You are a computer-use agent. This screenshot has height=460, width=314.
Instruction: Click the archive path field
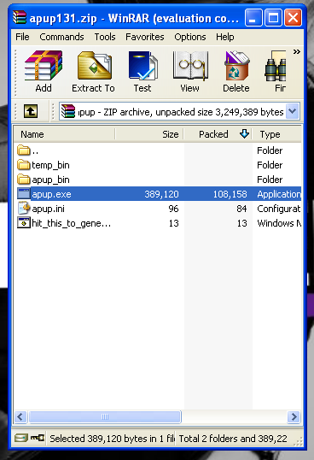[x=179, y=111]
